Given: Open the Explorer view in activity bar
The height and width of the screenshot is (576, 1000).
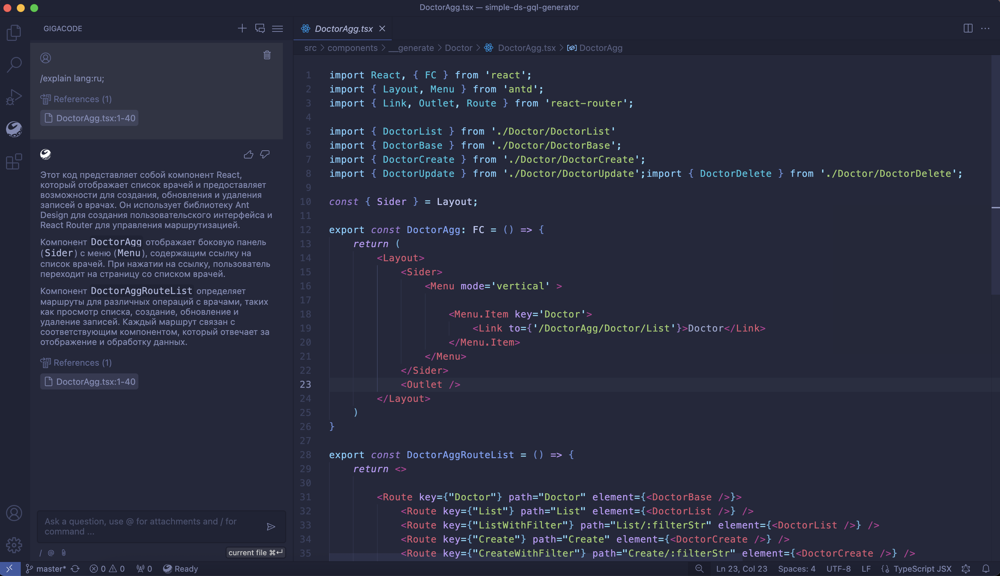Looking at the screenshot, I should coord(14,32).
